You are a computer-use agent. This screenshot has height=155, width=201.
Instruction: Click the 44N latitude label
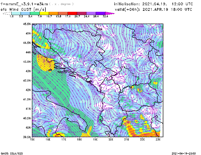[28, 52]
